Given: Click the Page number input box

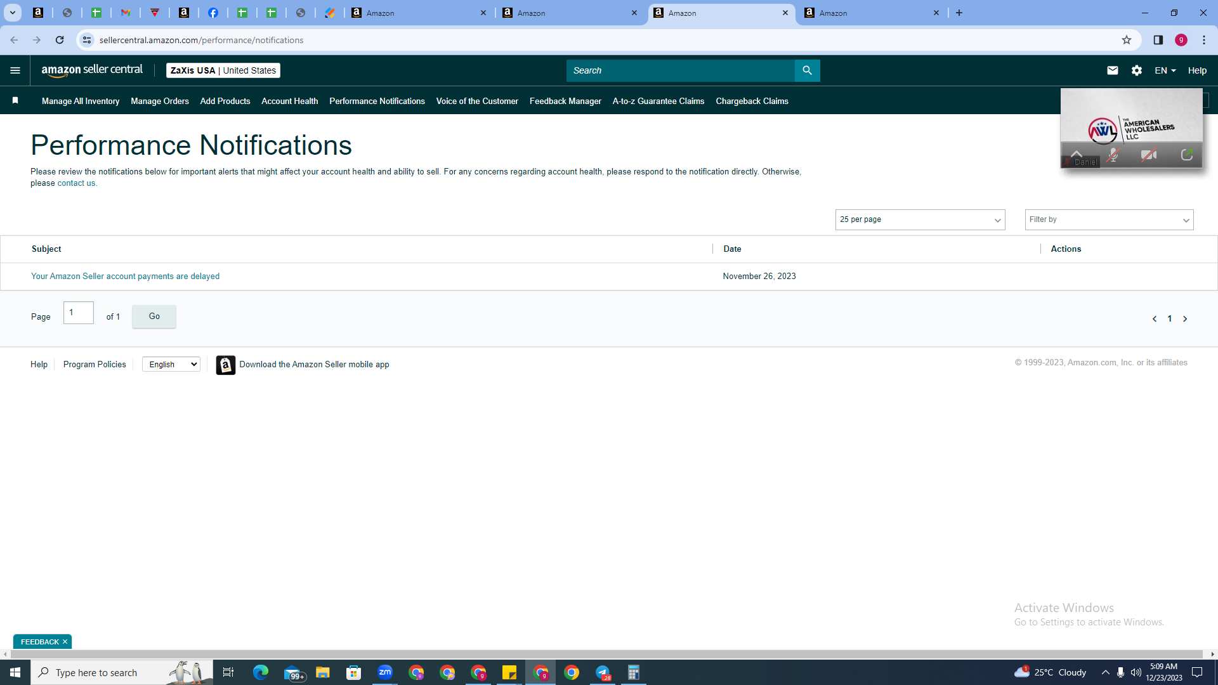Looking at the screenshot, I should pyautogui.click(x=79, y=313).
